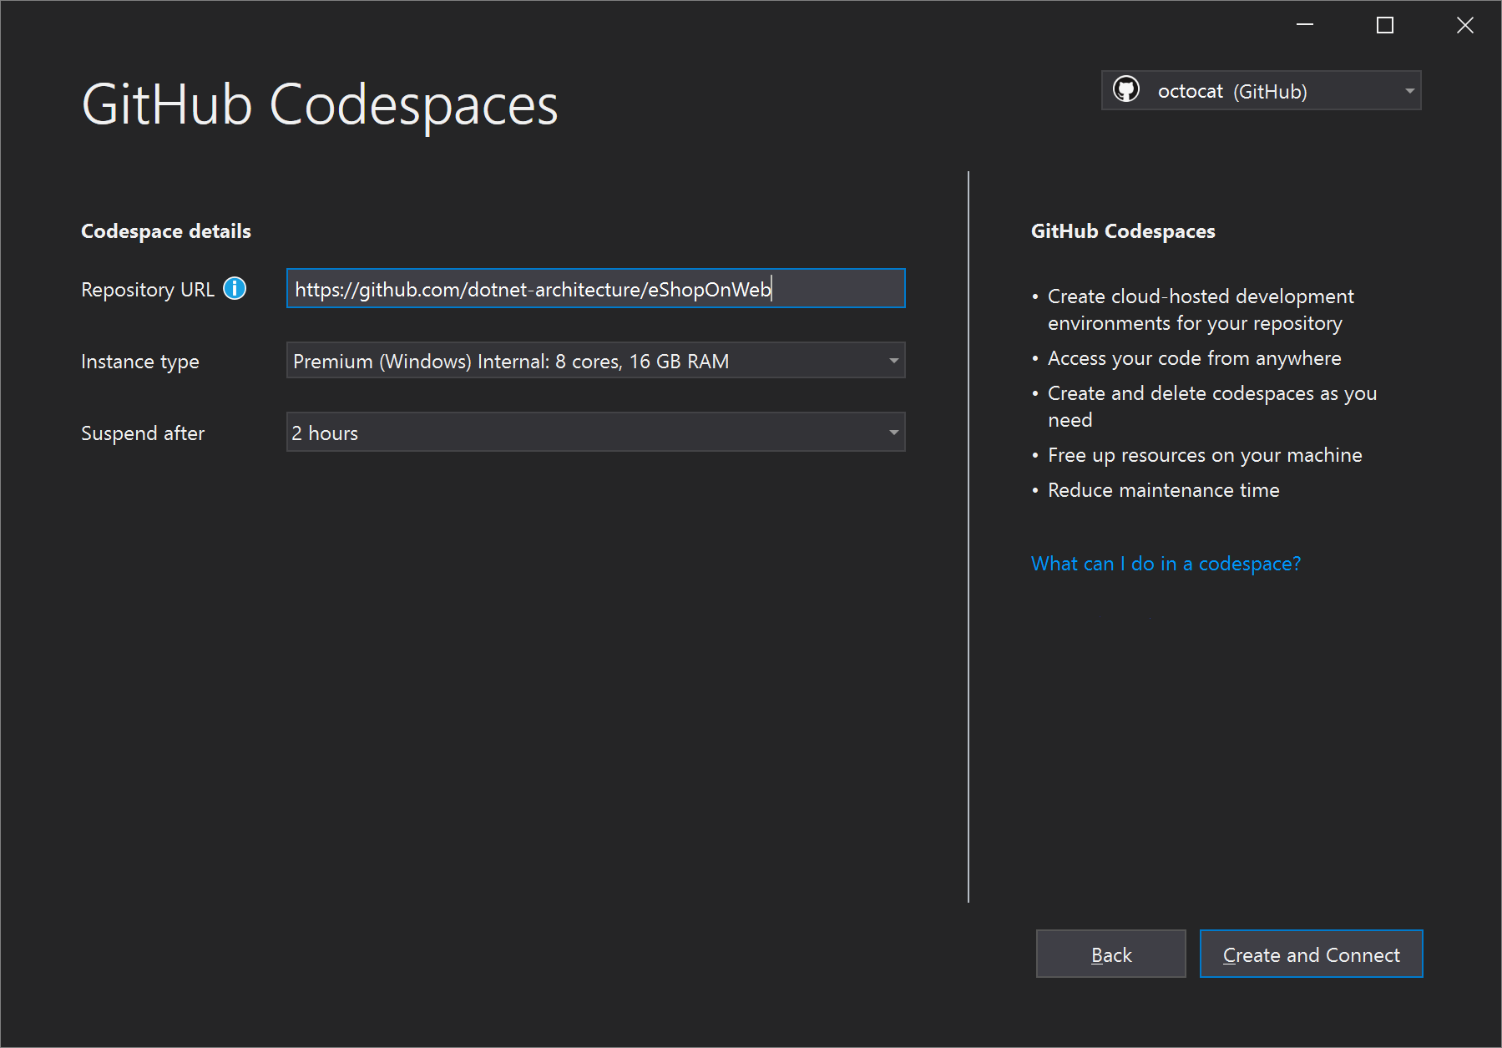Screen dimensions: 1502x1048
Task: Change the 2 hours suspend setting
Action: click(x=594, y=433)
